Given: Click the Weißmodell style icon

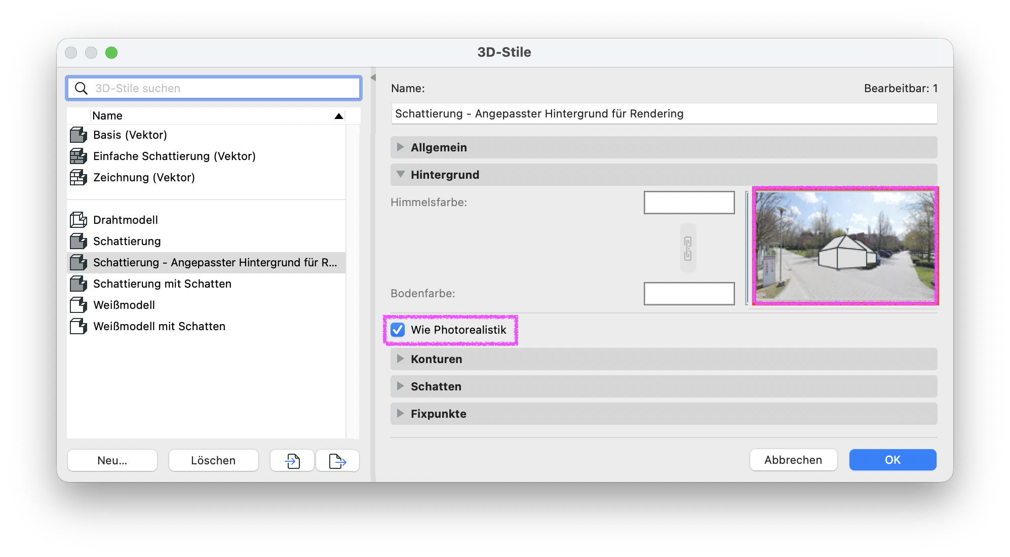Looking at the screenshot, I should coord(79,305).
